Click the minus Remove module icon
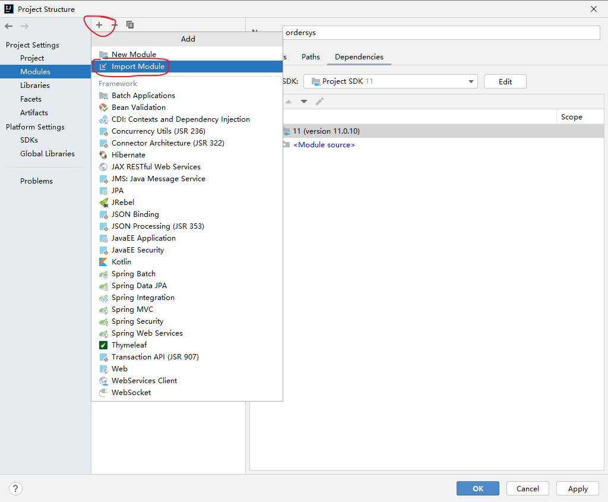The height and width of the screenshot is (502, 608). pos(115,25)
